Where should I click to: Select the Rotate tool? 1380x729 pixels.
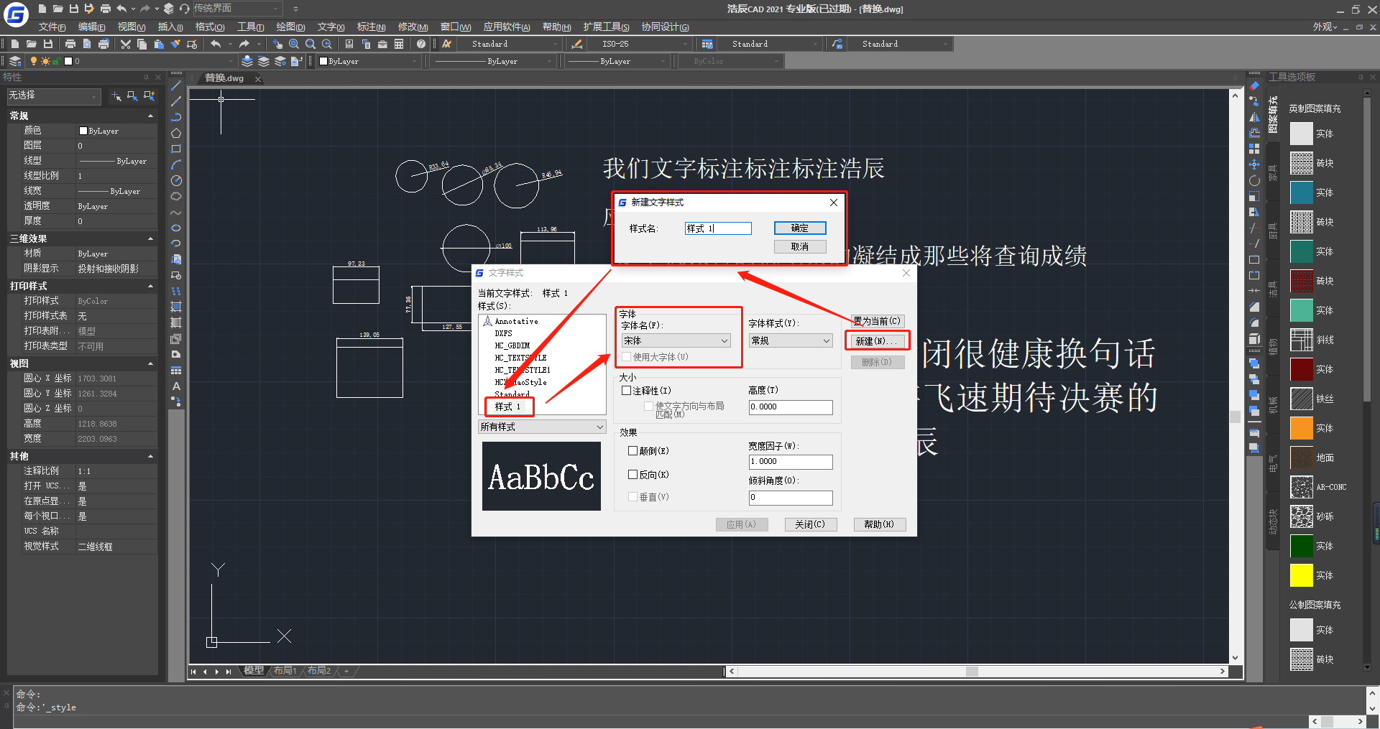(1254, 180)
